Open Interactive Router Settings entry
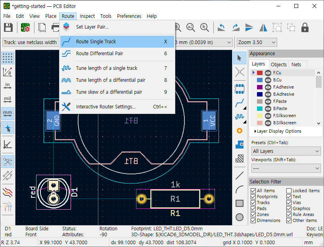Viewport: 324px width, 247px height. [x=117, y=107]
